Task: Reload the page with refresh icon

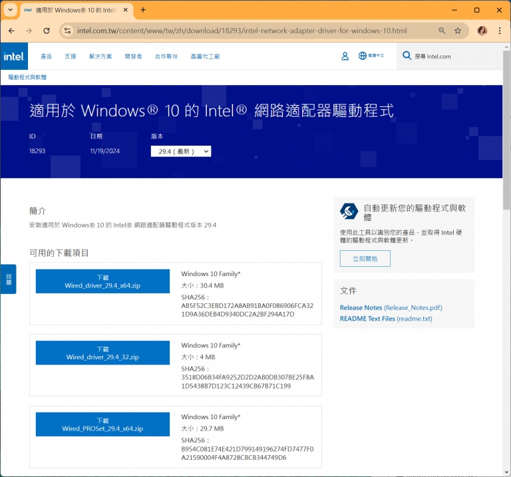Action: 47,31
